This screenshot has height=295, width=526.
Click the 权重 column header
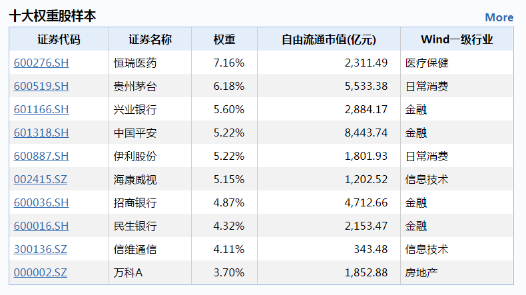pyautogui.click(x=224, y=39)
